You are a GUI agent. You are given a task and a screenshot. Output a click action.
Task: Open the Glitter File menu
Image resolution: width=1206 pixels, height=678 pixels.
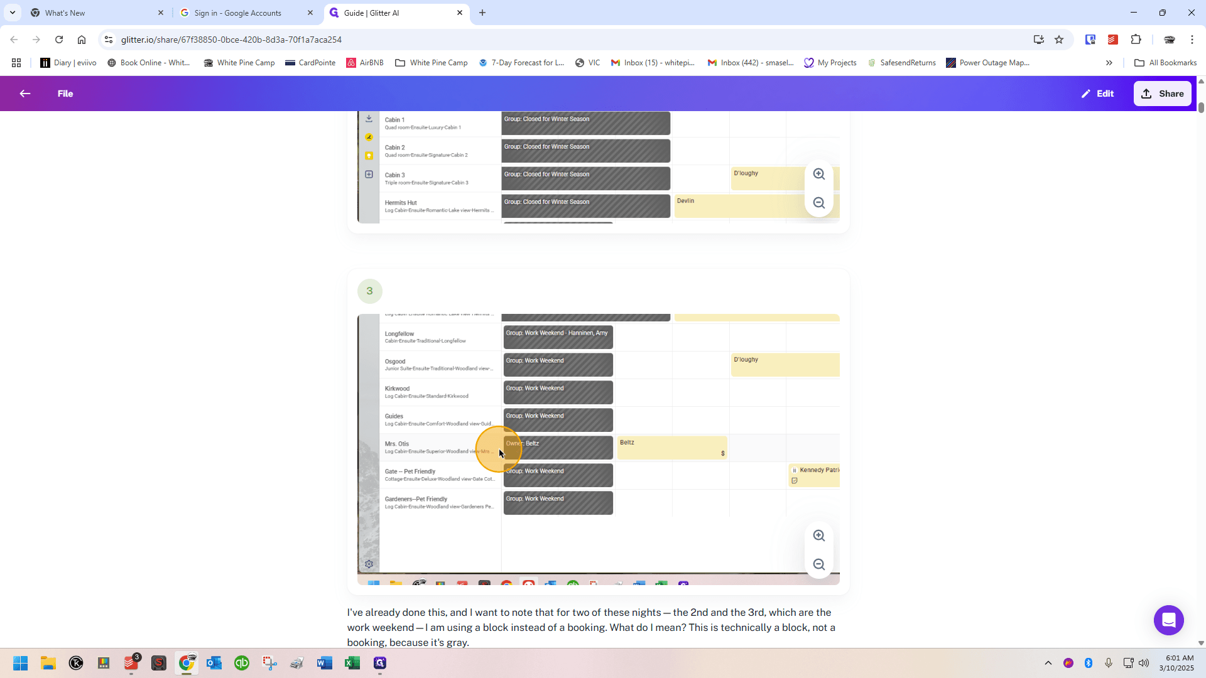pos(65,94)
